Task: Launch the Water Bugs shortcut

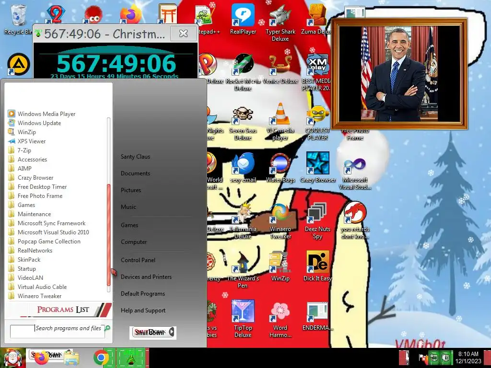Action: (280, 168)
